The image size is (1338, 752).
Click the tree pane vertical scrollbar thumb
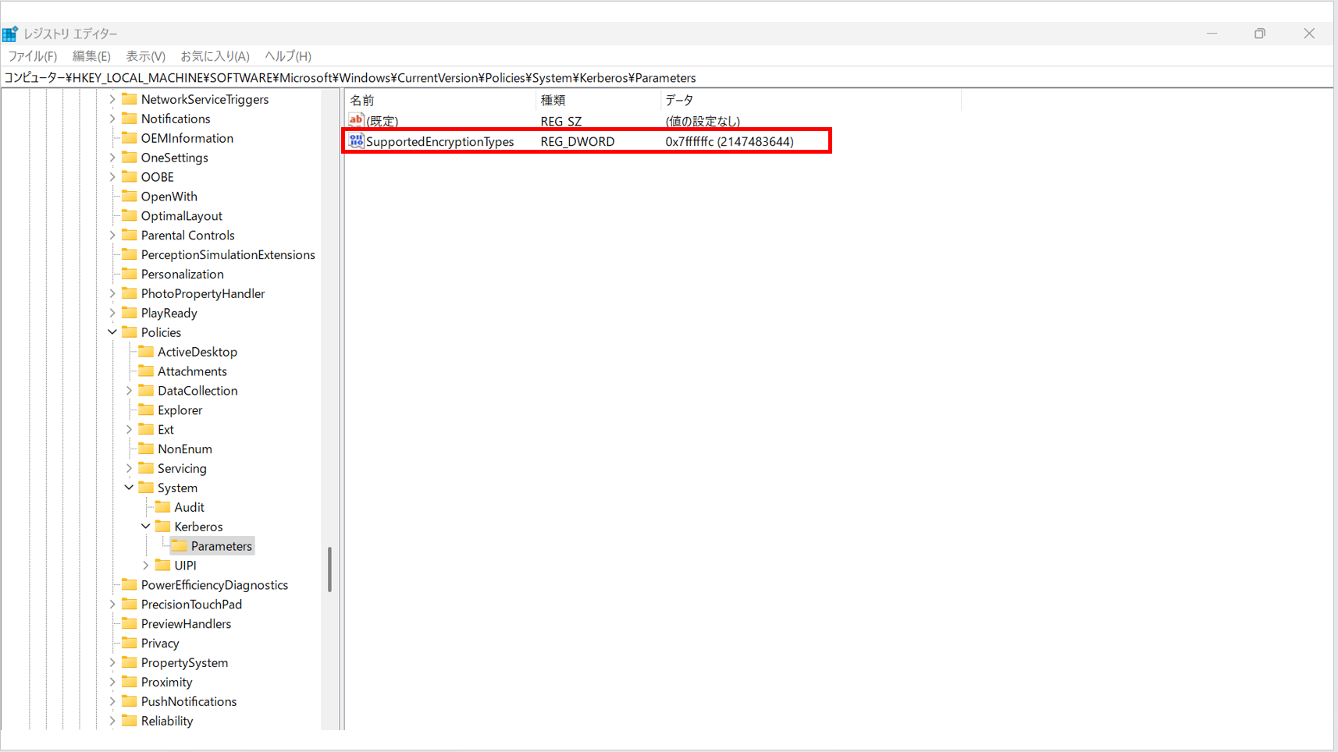pyautogui.click(x=329, y=569)
